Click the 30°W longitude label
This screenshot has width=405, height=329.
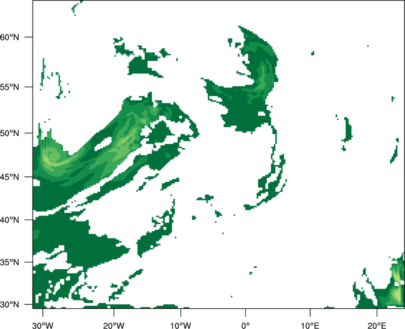click(43, 325)
